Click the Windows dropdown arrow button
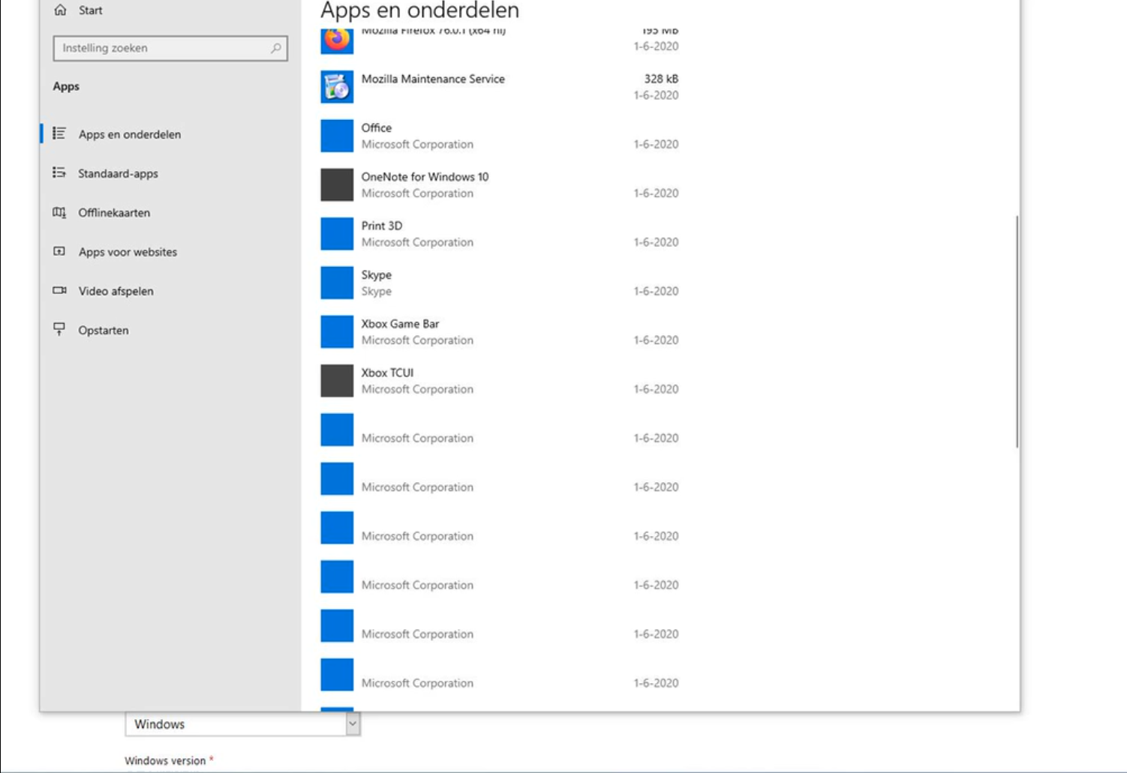 pos(353,724)
